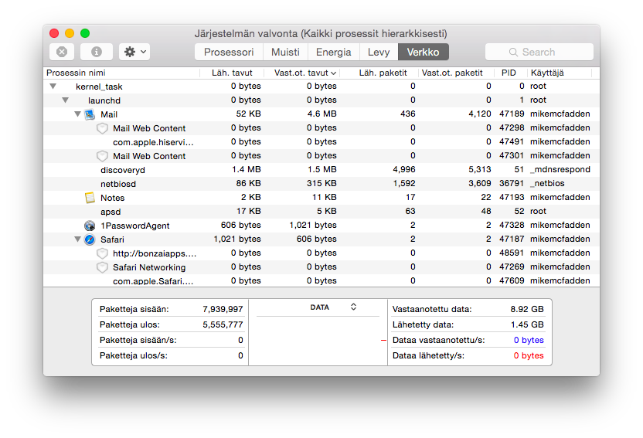This screenshot has width=643, height=438.
Task: Click shield icon beside PID 47301 Mail Web Content
Action: [x=102, y=156]
